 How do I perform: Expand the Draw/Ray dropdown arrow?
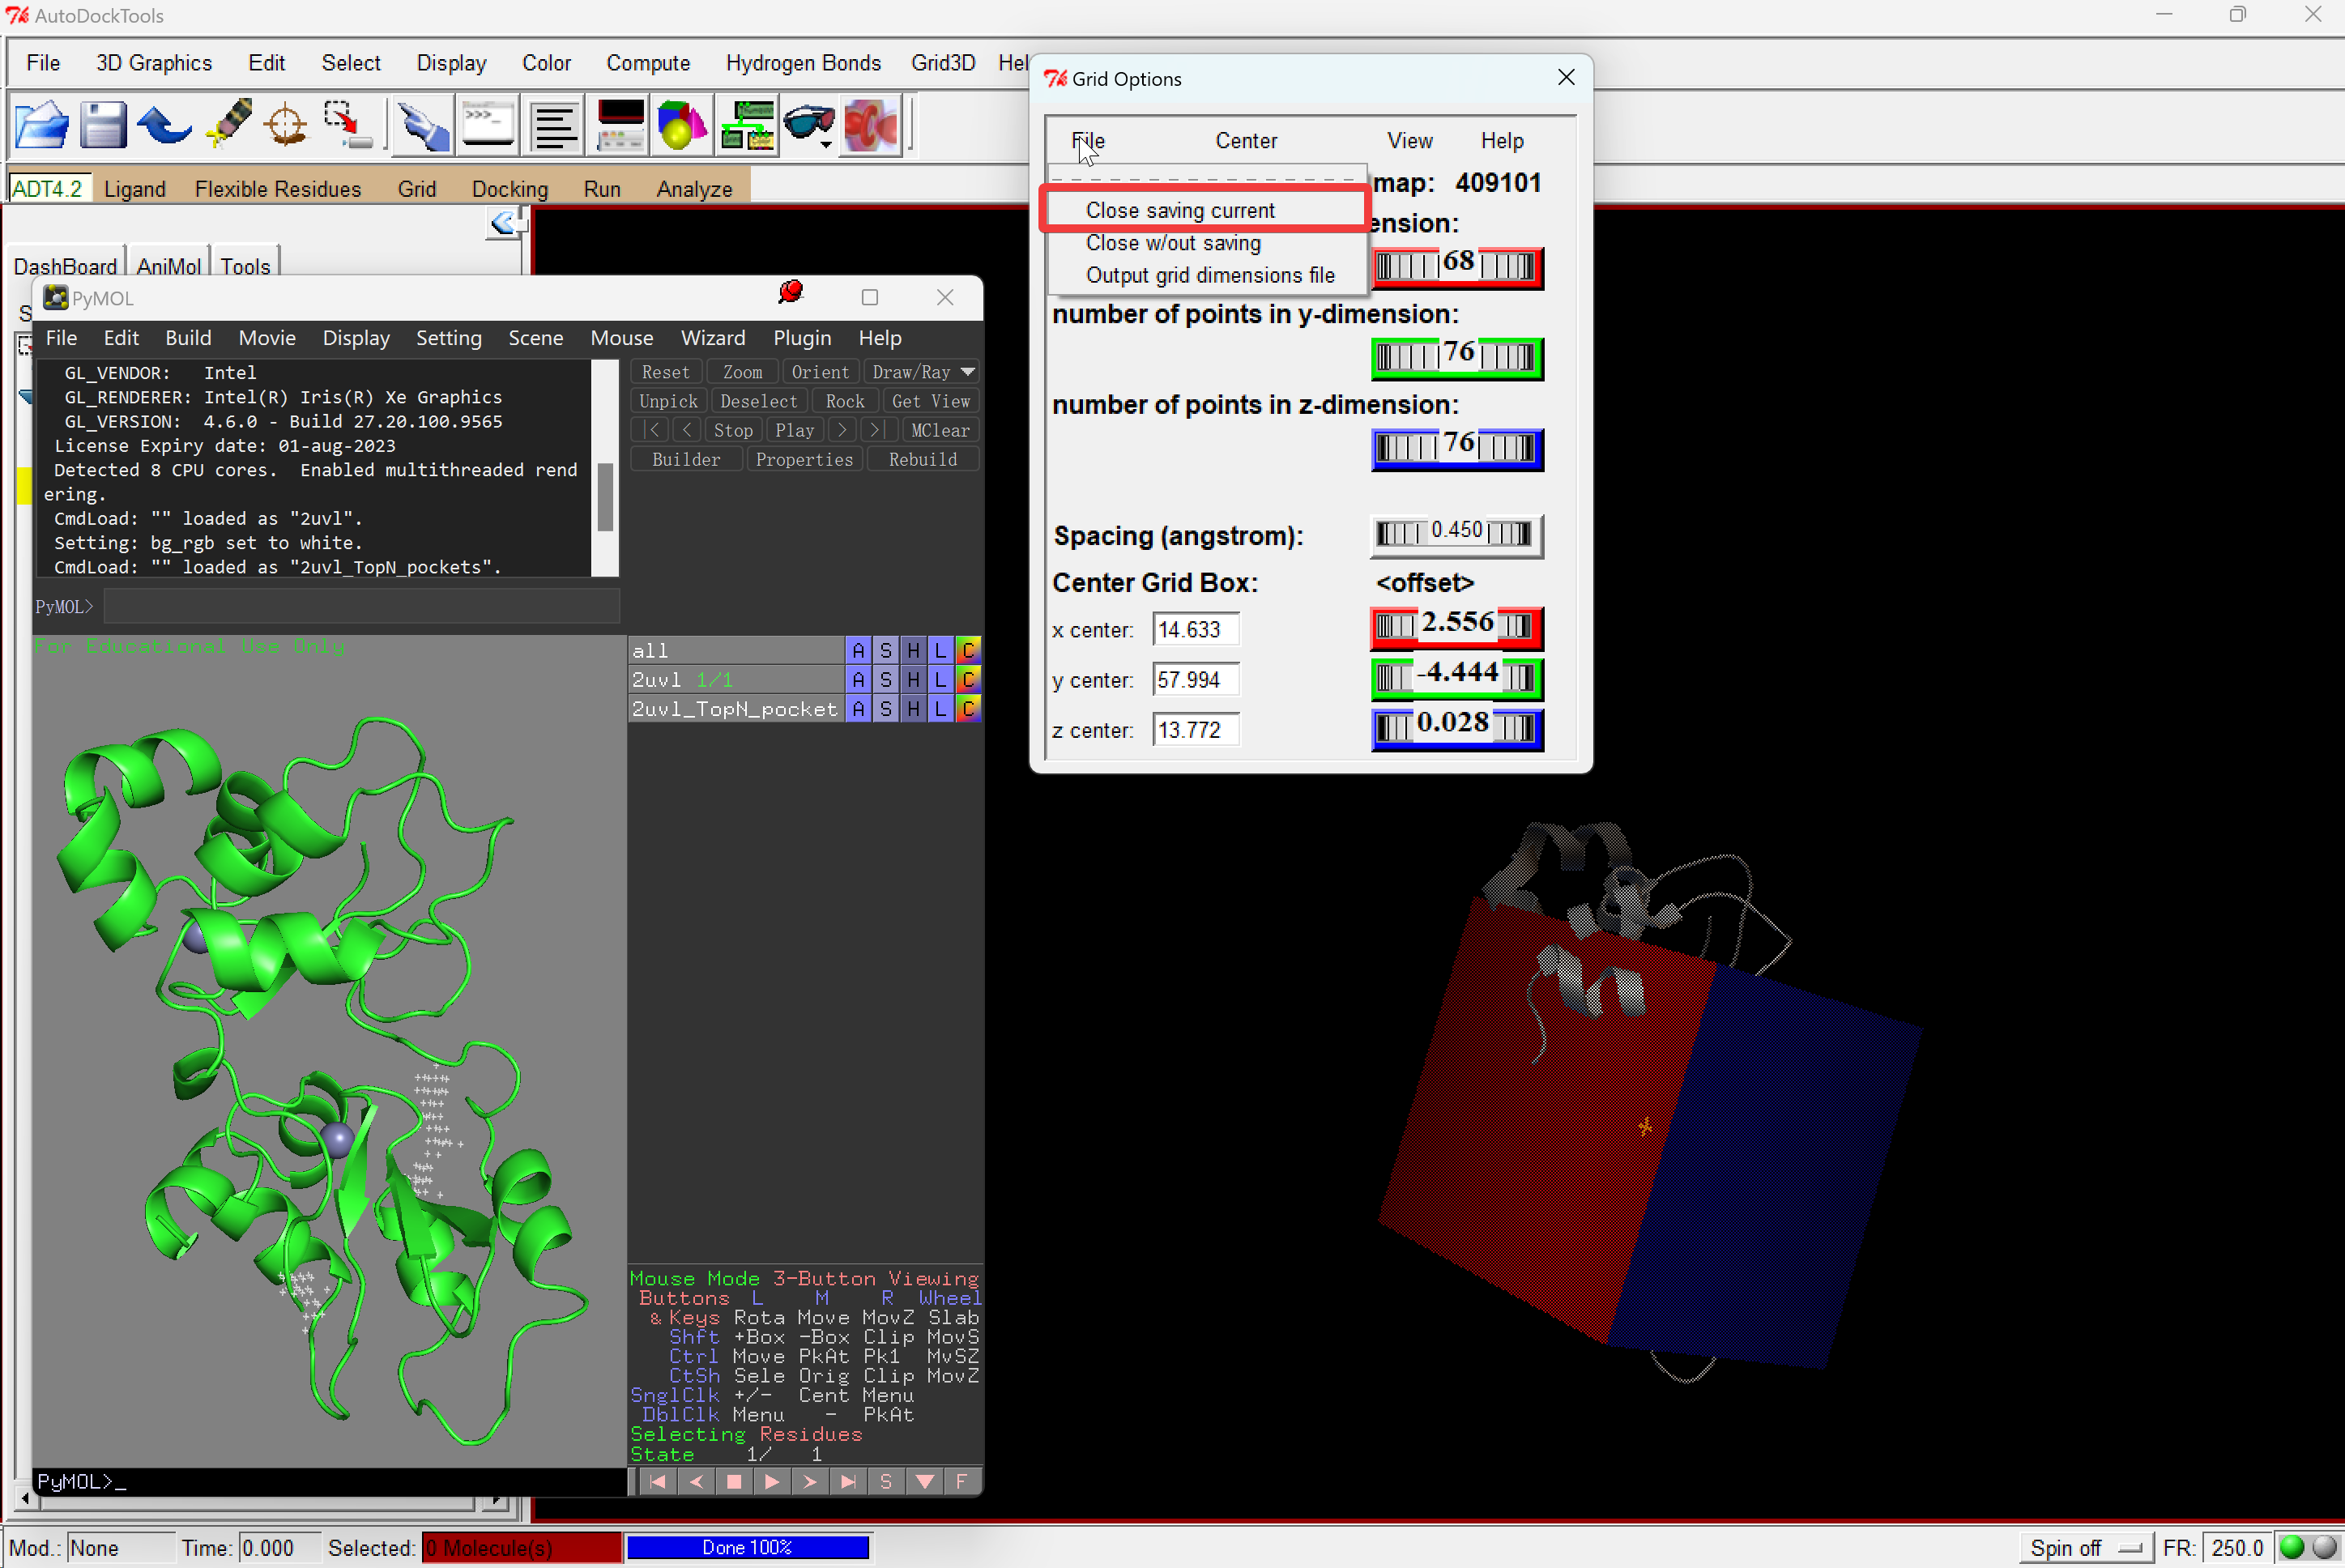(968, 372)
